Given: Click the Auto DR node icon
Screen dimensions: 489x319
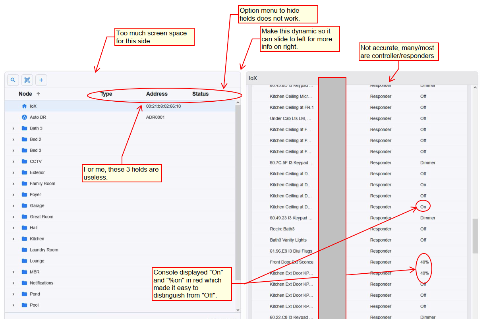Looking at the screenshot, I should (x=24, y=117).
